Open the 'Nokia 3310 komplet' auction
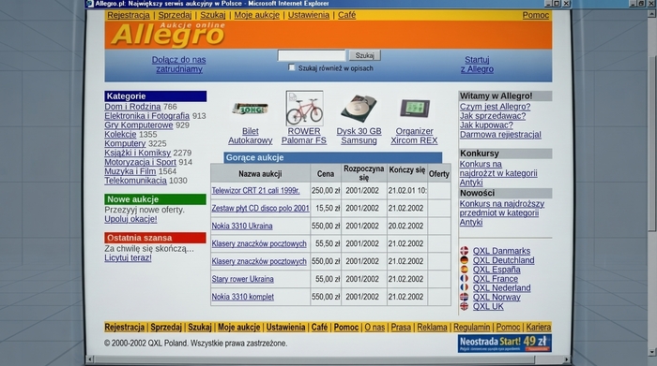The height and width of the screenshot is (366, 657). (x=242, y=297)
